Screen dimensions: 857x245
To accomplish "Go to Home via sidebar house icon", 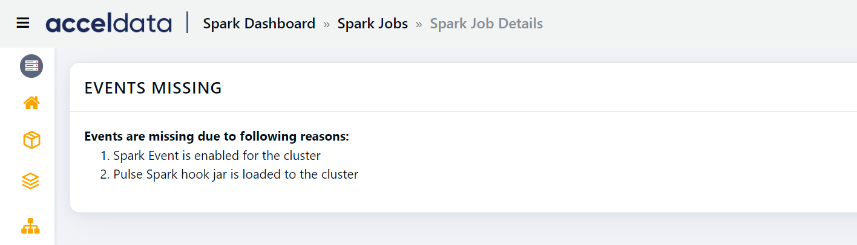I will [31, 103].
